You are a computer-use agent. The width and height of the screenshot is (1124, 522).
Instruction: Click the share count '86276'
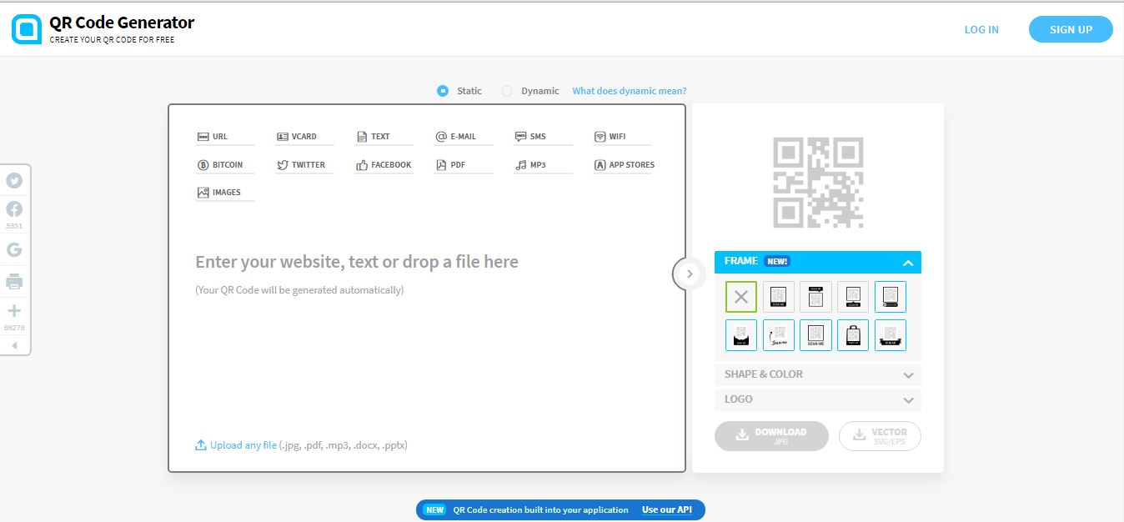click(x=14, y=328)
